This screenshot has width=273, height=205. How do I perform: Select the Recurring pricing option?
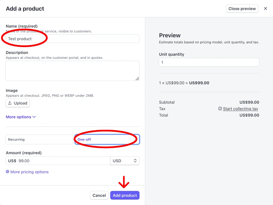click(39, 140)
